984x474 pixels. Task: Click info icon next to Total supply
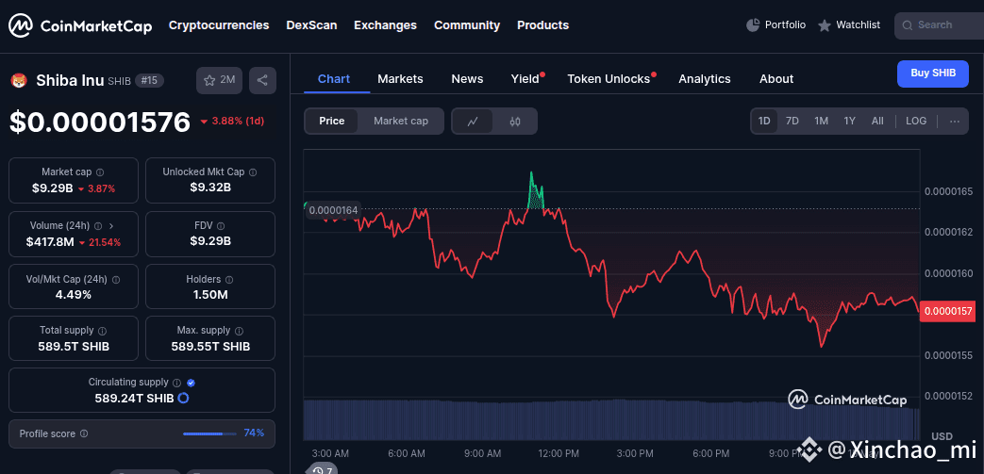pyautogui.click(x=102, y=331)
